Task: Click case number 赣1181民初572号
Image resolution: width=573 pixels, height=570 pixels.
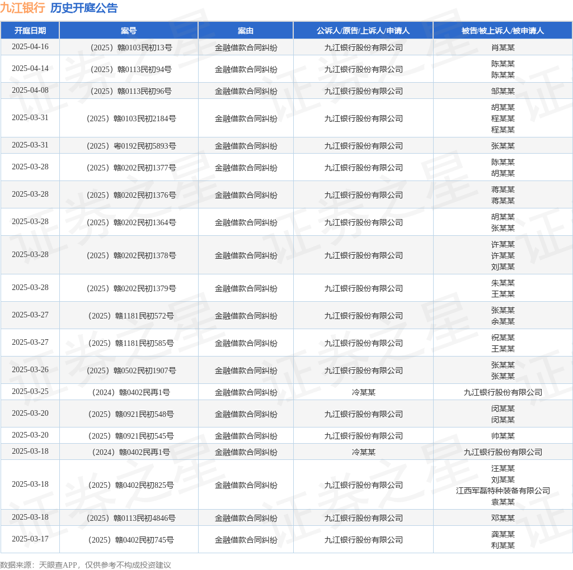Action: [x=131, y=316]
